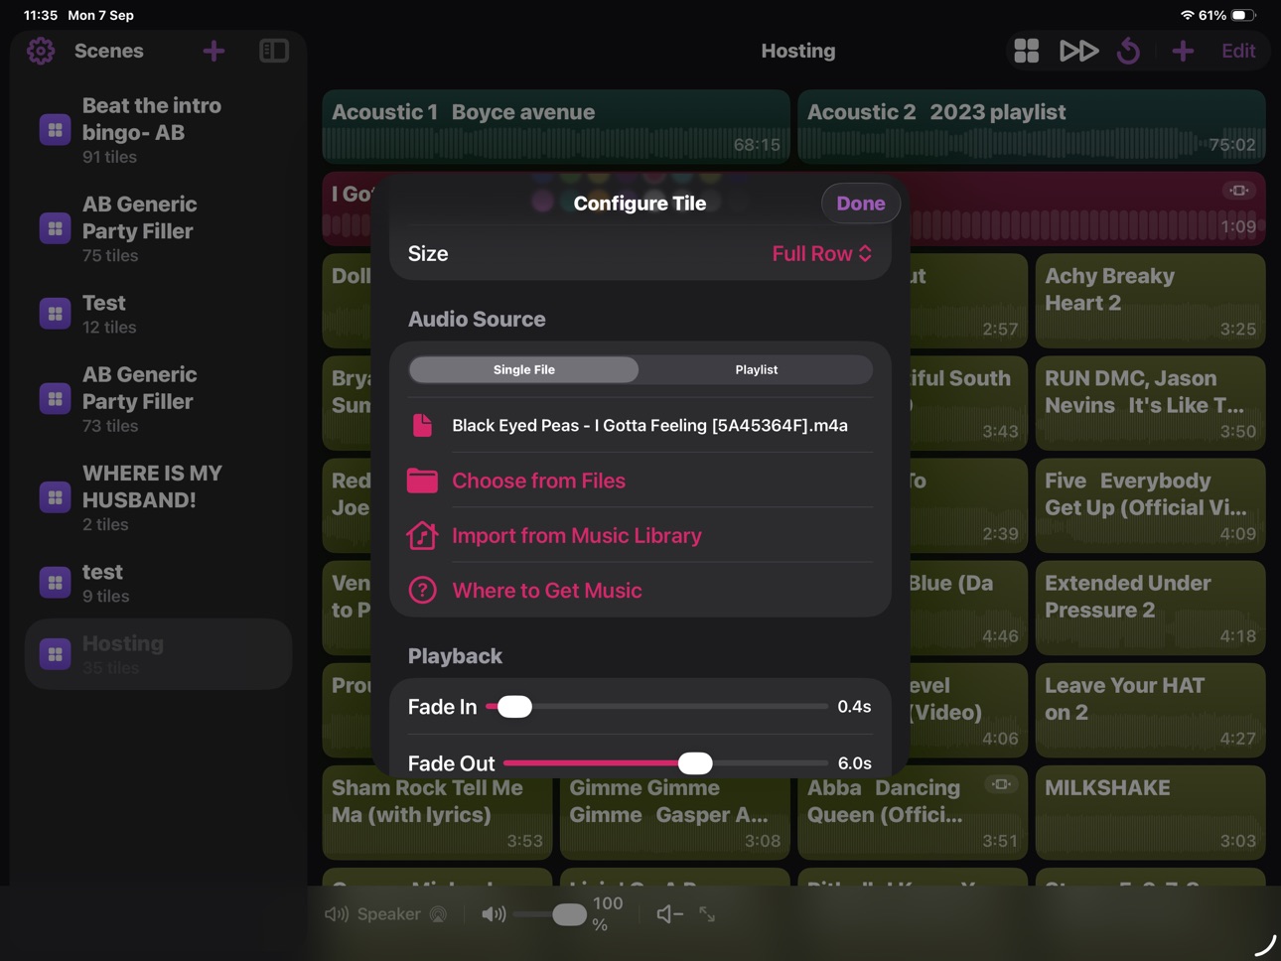This screenshot has height=961, width=1281.
Task: Play the MILKSHAKE tile
Action: [1150, 812]
